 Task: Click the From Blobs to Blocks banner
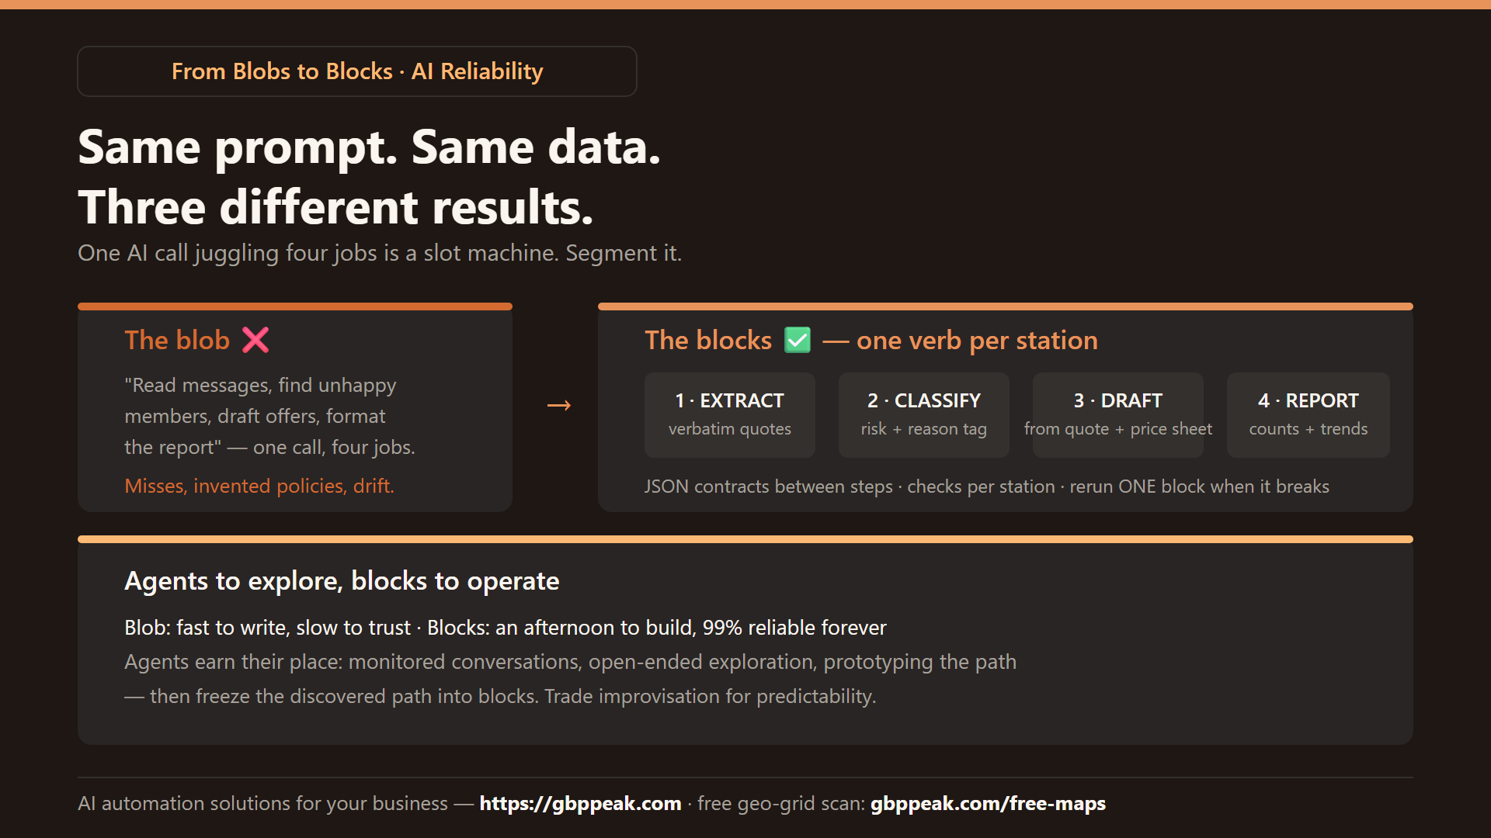357,71
